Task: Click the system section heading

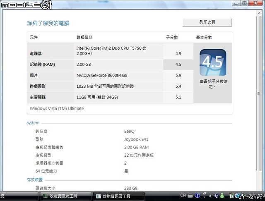Action: click(x=33, y=123)
